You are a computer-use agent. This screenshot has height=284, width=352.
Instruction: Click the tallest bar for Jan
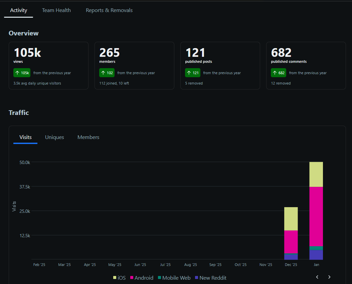coord(316,210)
